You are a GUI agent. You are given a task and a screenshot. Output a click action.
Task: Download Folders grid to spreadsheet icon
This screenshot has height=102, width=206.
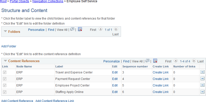click(x=80, y=29)
